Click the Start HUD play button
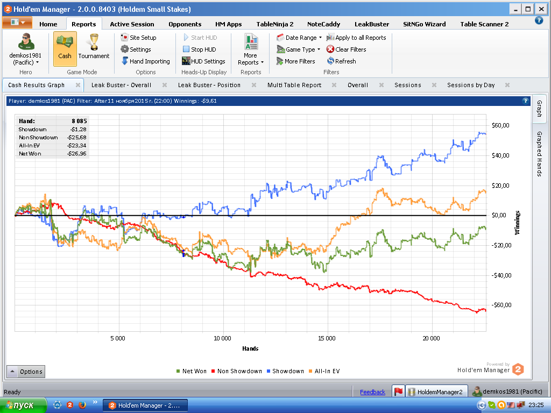551x413 pixels. 200,38
